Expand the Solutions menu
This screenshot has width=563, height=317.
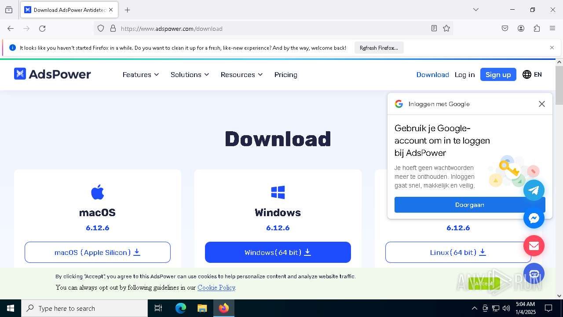pyautogui.click(x=190, y=74)
